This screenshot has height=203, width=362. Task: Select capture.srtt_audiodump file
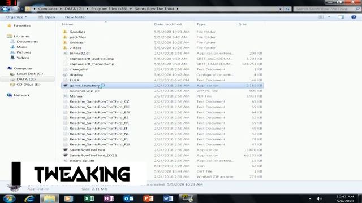(92, 59)
